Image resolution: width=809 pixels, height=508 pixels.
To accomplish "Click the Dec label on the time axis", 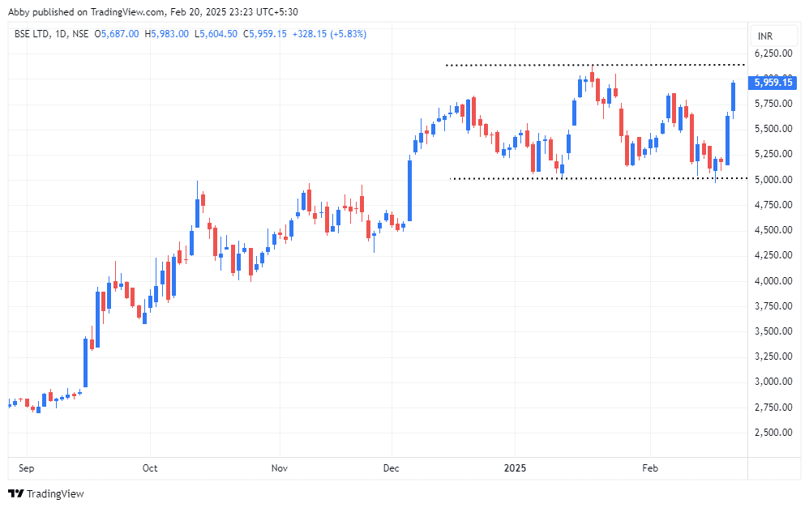I will click(x=391, y=467).
